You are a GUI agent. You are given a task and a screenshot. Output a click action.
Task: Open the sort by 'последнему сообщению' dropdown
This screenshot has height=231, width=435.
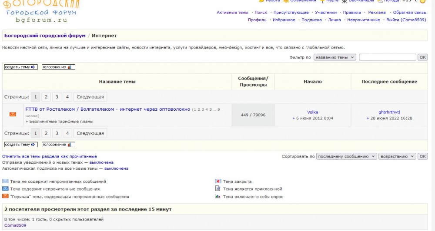pos(346,156)
